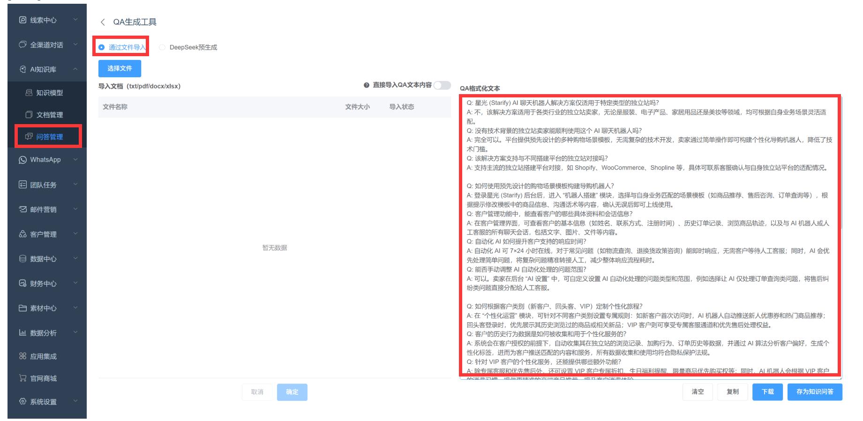The image size is (863, 421).
Task: Click the 选择文件 button
Action: coord(120,68)
